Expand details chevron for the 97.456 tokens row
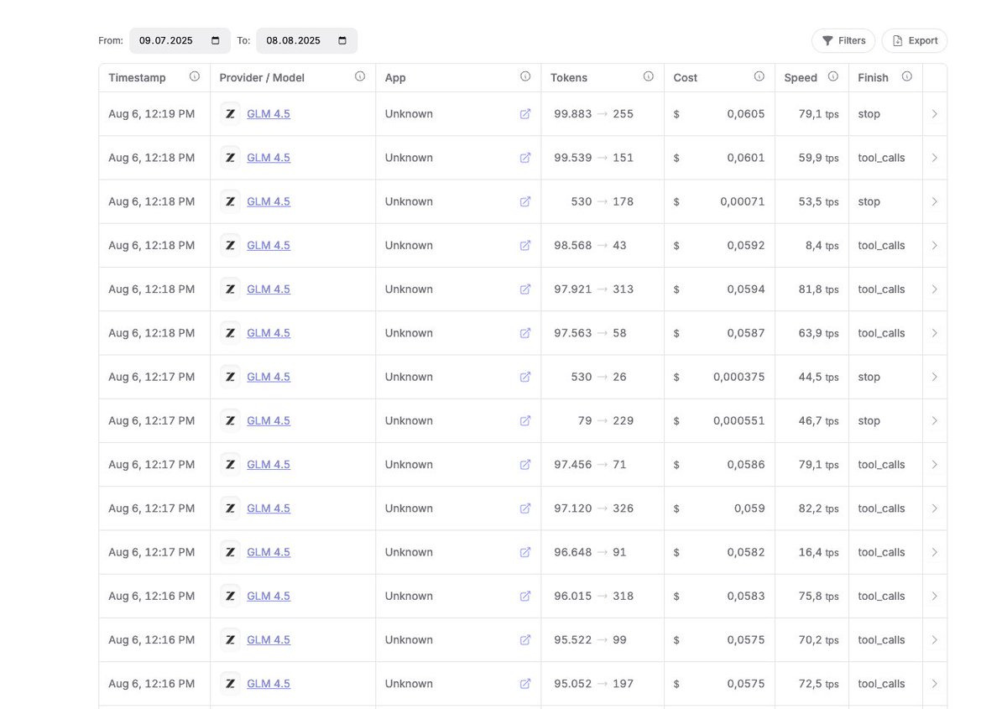 935,465
